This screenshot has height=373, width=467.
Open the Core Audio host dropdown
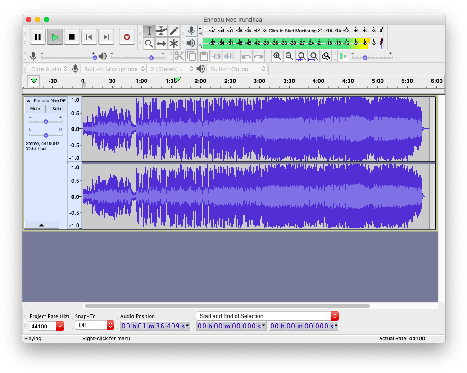(48, 69)
